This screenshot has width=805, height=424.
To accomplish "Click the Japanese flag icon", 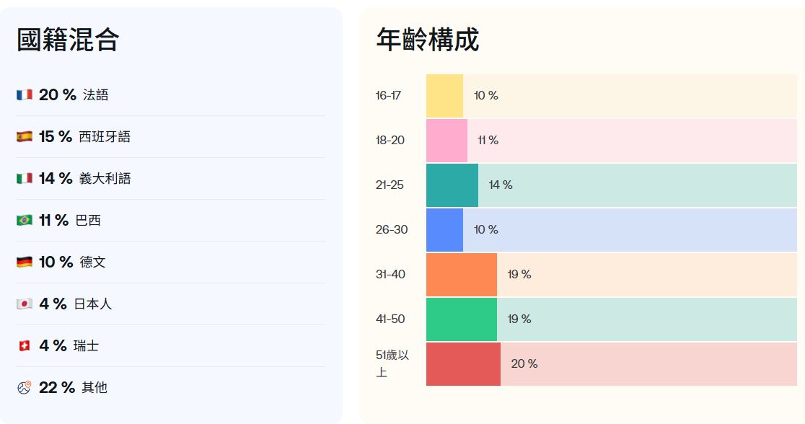I will pos(25,304).
